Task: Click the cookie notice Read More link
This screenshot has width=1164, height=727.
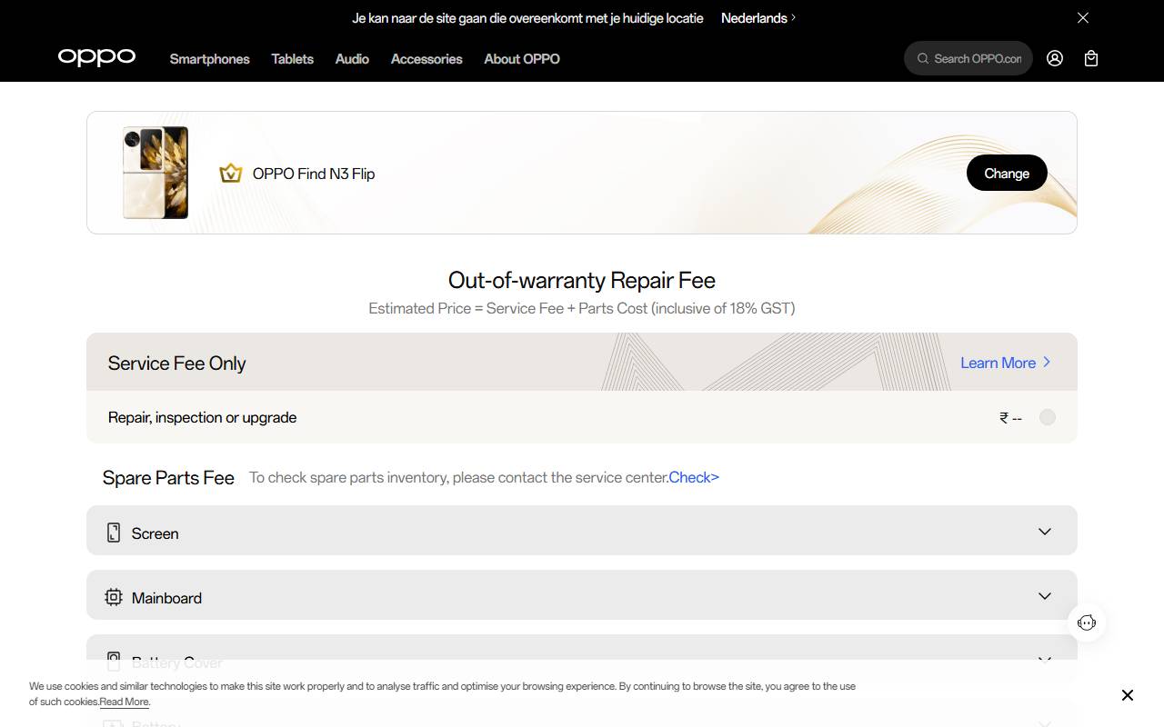Action: pyautogui.click(x=125, y=702)
